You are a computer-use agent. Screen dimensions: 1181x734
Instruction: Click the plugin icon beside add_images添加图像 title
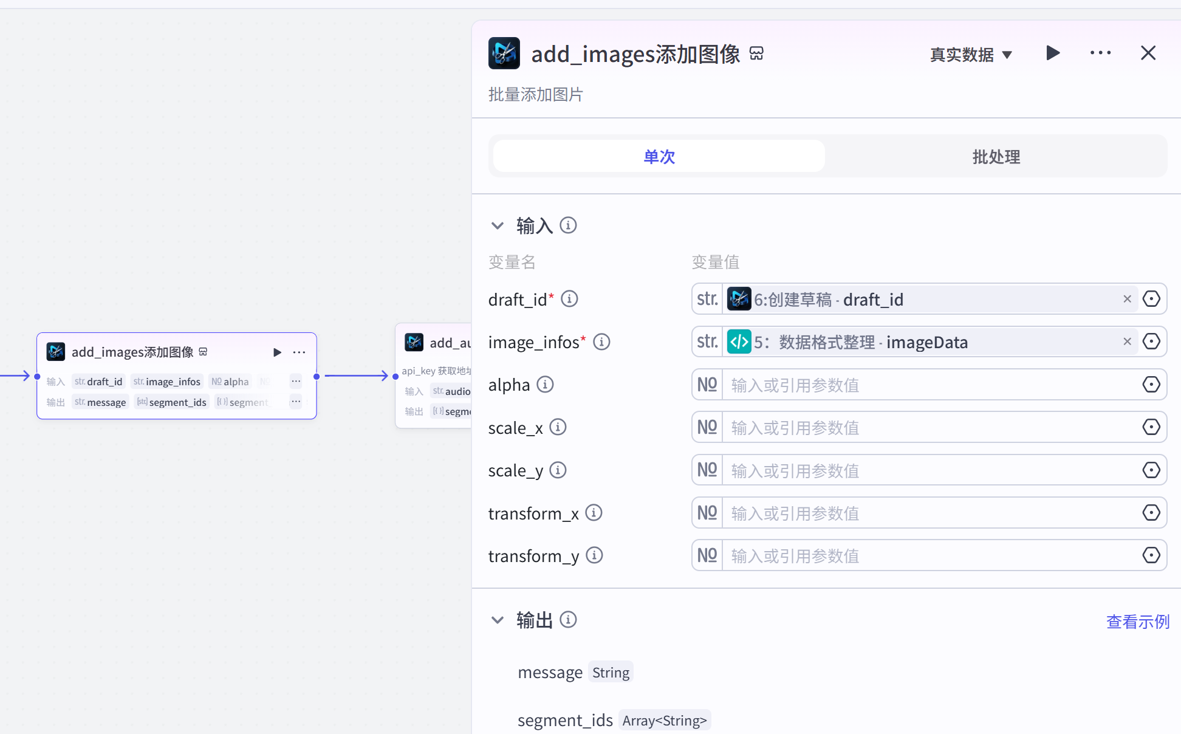756,53
